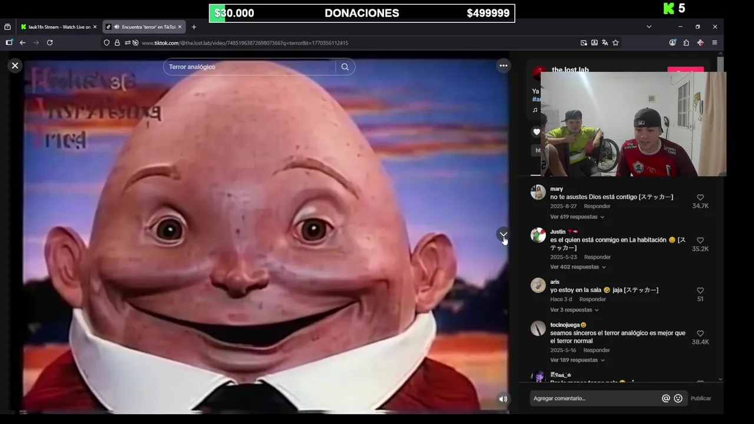Screen dimensions: 754x424
Task: Click the username 'mary' in comments
Action: (557, 189)
